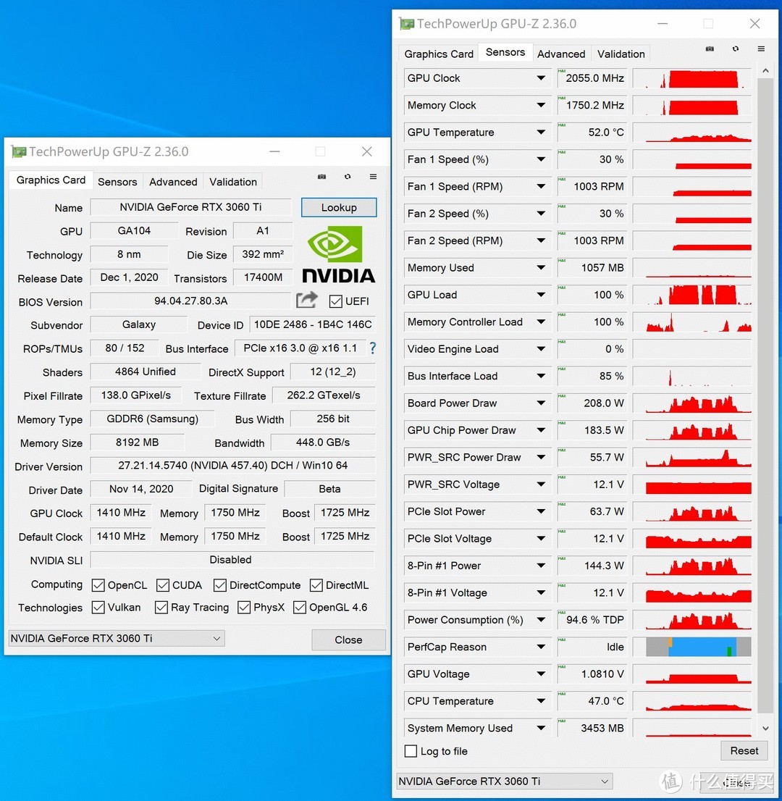Open the GPU Clock sensor dropdown arrow
Viewport: 782px width, 801px height.
tap(541, 78)
